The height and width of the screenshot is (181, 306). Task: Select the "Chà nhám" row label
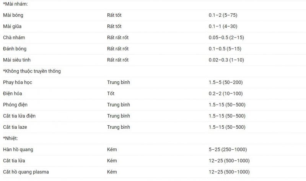[x=14, y=37]
